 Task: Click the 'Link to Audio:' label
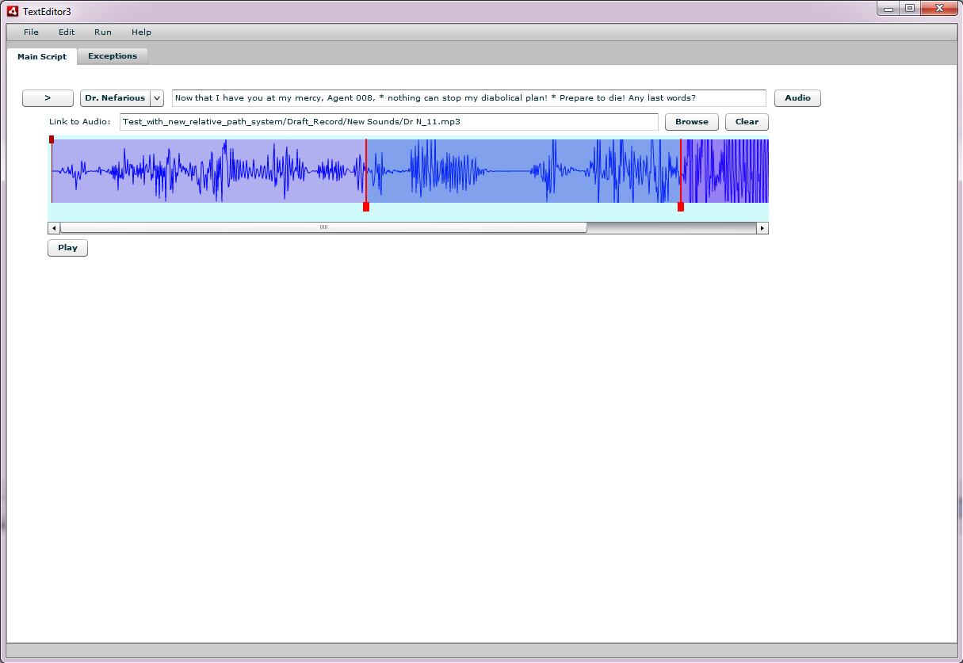click(x=79, y=122)
